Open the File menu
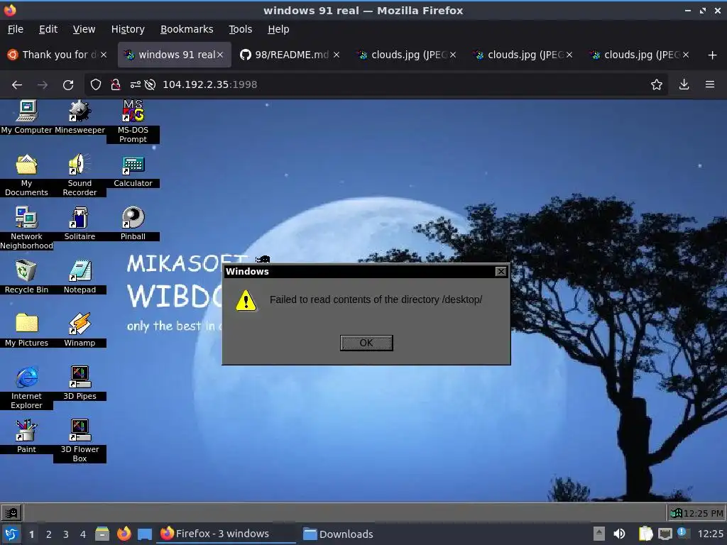Viewport: 727px width, 545px height. [x=16, y=29]
